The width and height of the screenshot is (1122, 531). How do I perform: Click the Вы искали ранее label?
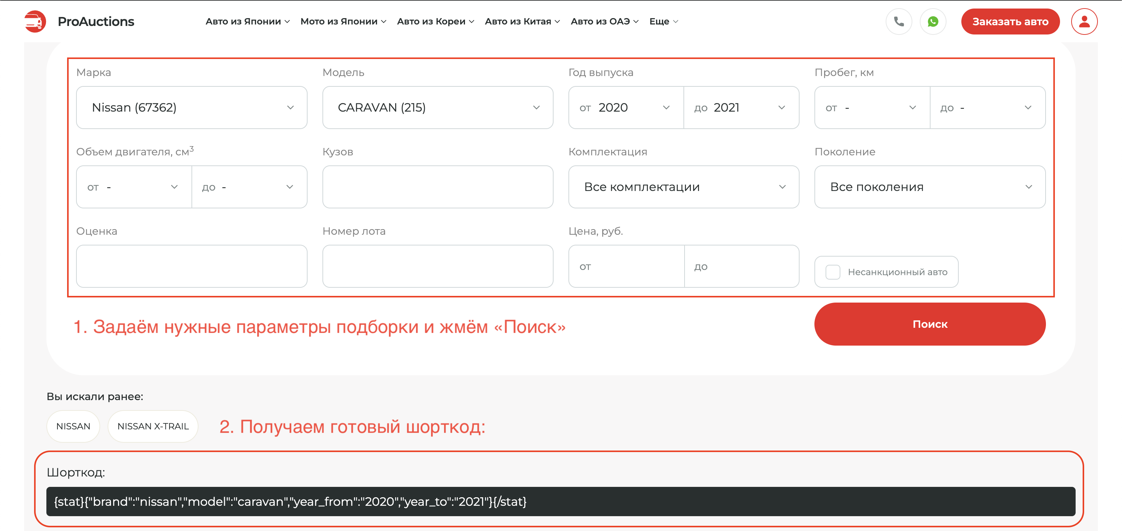click(95, 396)
